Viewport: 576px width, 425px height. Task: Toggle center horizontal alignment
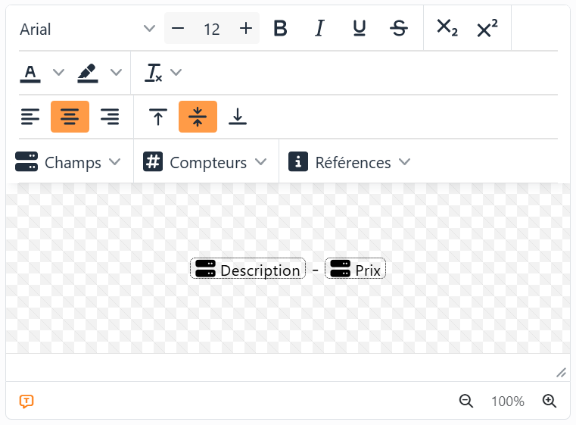pyautogui.click(x=70, y=117)
